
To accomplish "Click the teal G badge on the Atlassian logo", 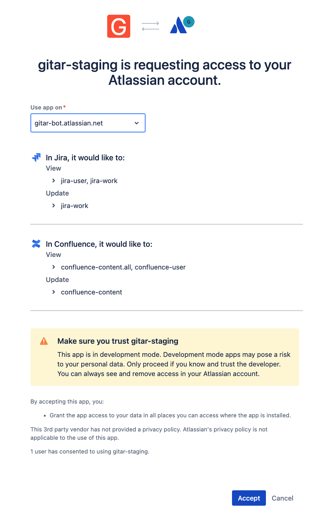I will click(x=189, y=22).
